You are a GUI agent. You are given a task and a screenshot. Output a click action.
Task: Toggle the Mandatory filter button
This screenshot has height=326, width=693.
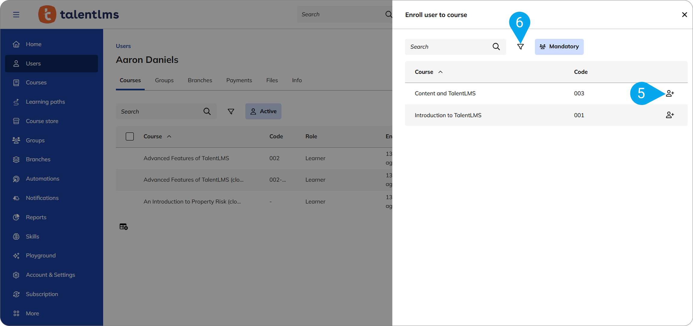click(559, 47)
